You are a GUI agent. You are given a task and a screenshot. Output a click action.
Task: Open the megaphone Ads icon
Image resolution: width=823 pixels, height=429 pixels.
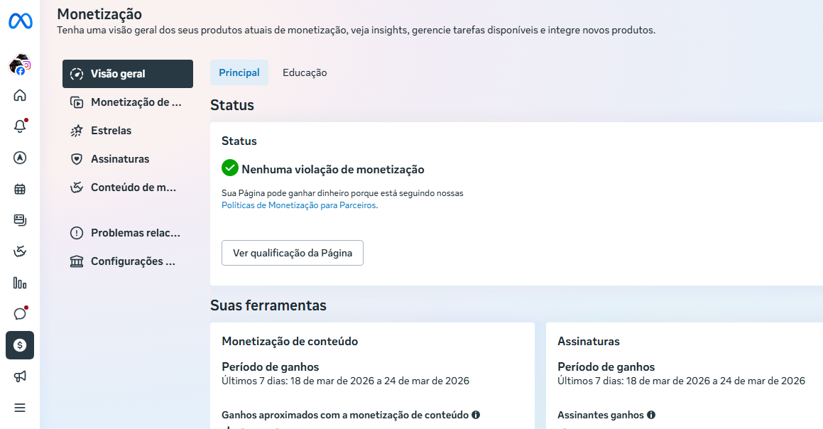20,376
